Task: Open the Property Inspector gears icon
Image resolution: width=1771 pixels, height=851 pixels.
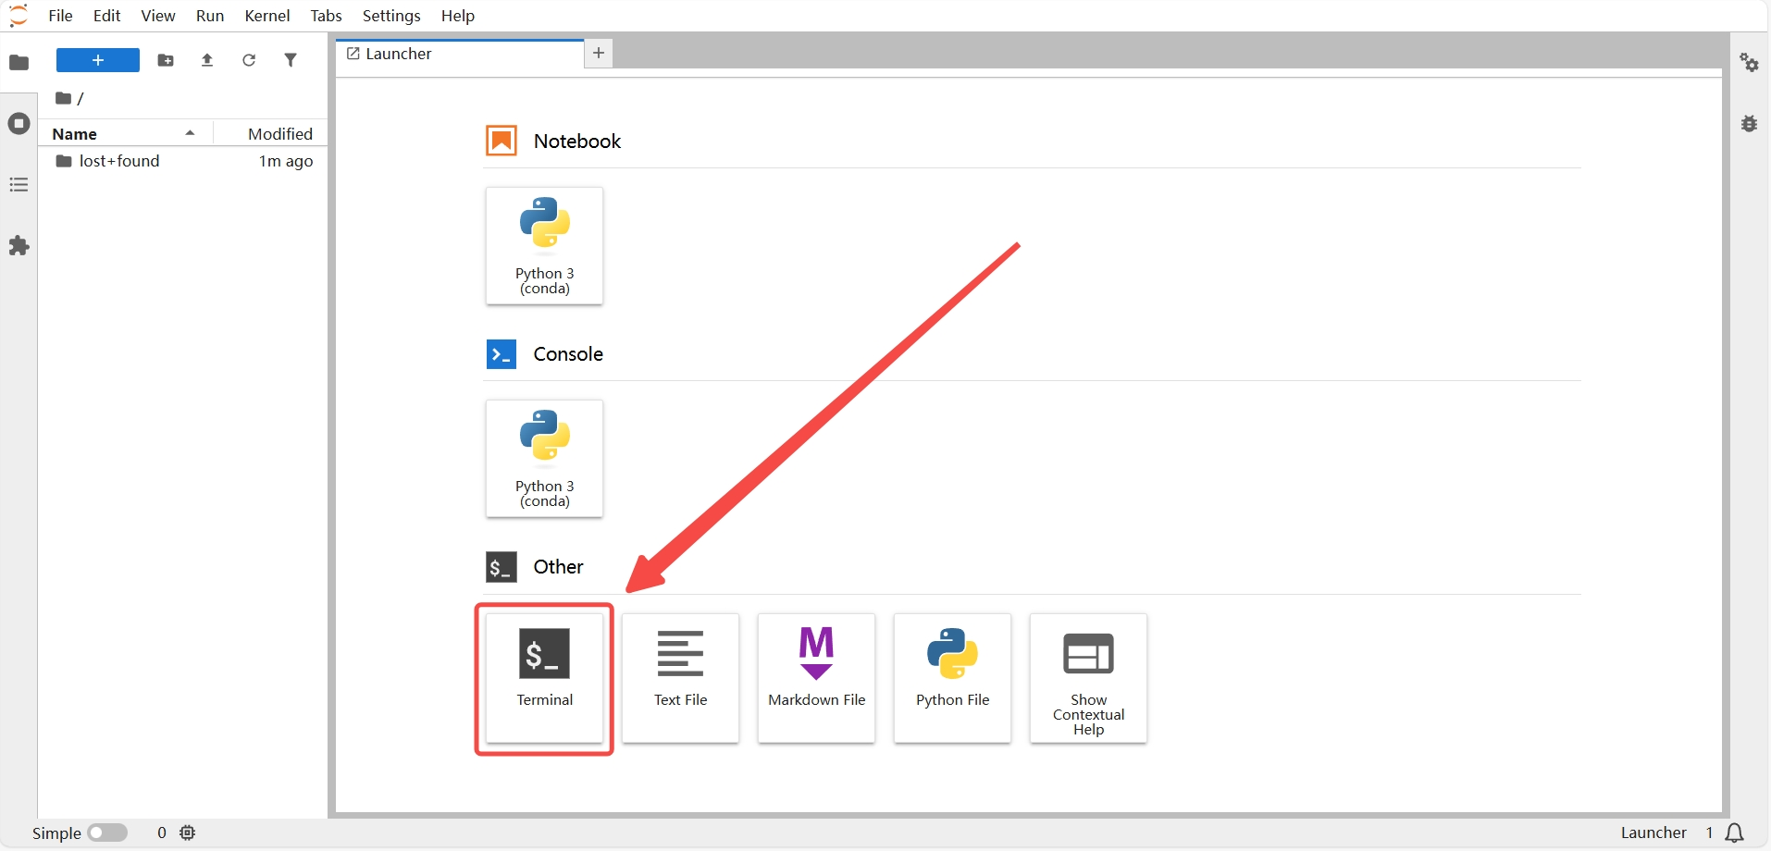Action: 1749,63
